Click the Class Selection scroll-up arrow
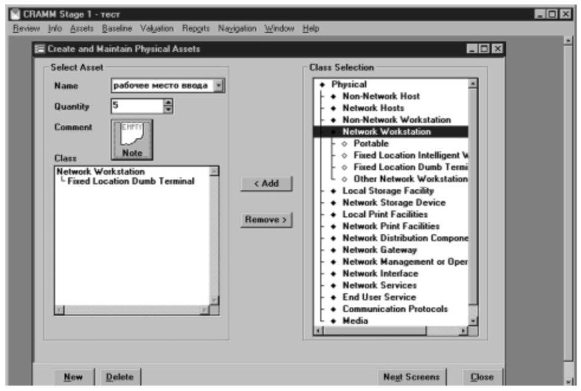The width and height of the screenshot is (581, 391). (473, 84)
